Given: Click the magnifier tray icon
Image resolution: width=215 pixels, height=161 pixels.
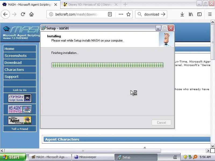Looking at the screenshot, I should coord(195,157).
